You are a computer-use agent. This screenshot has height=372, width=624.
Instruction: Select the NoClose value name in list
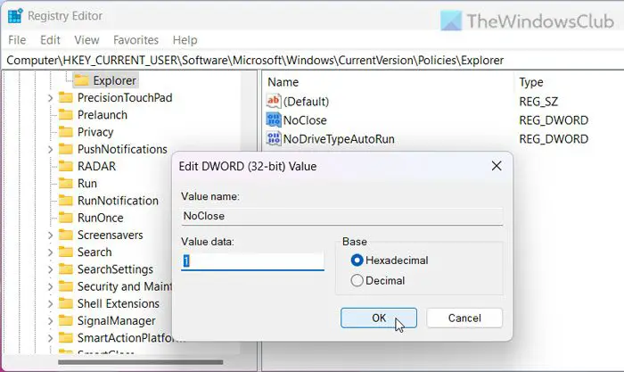305,120
